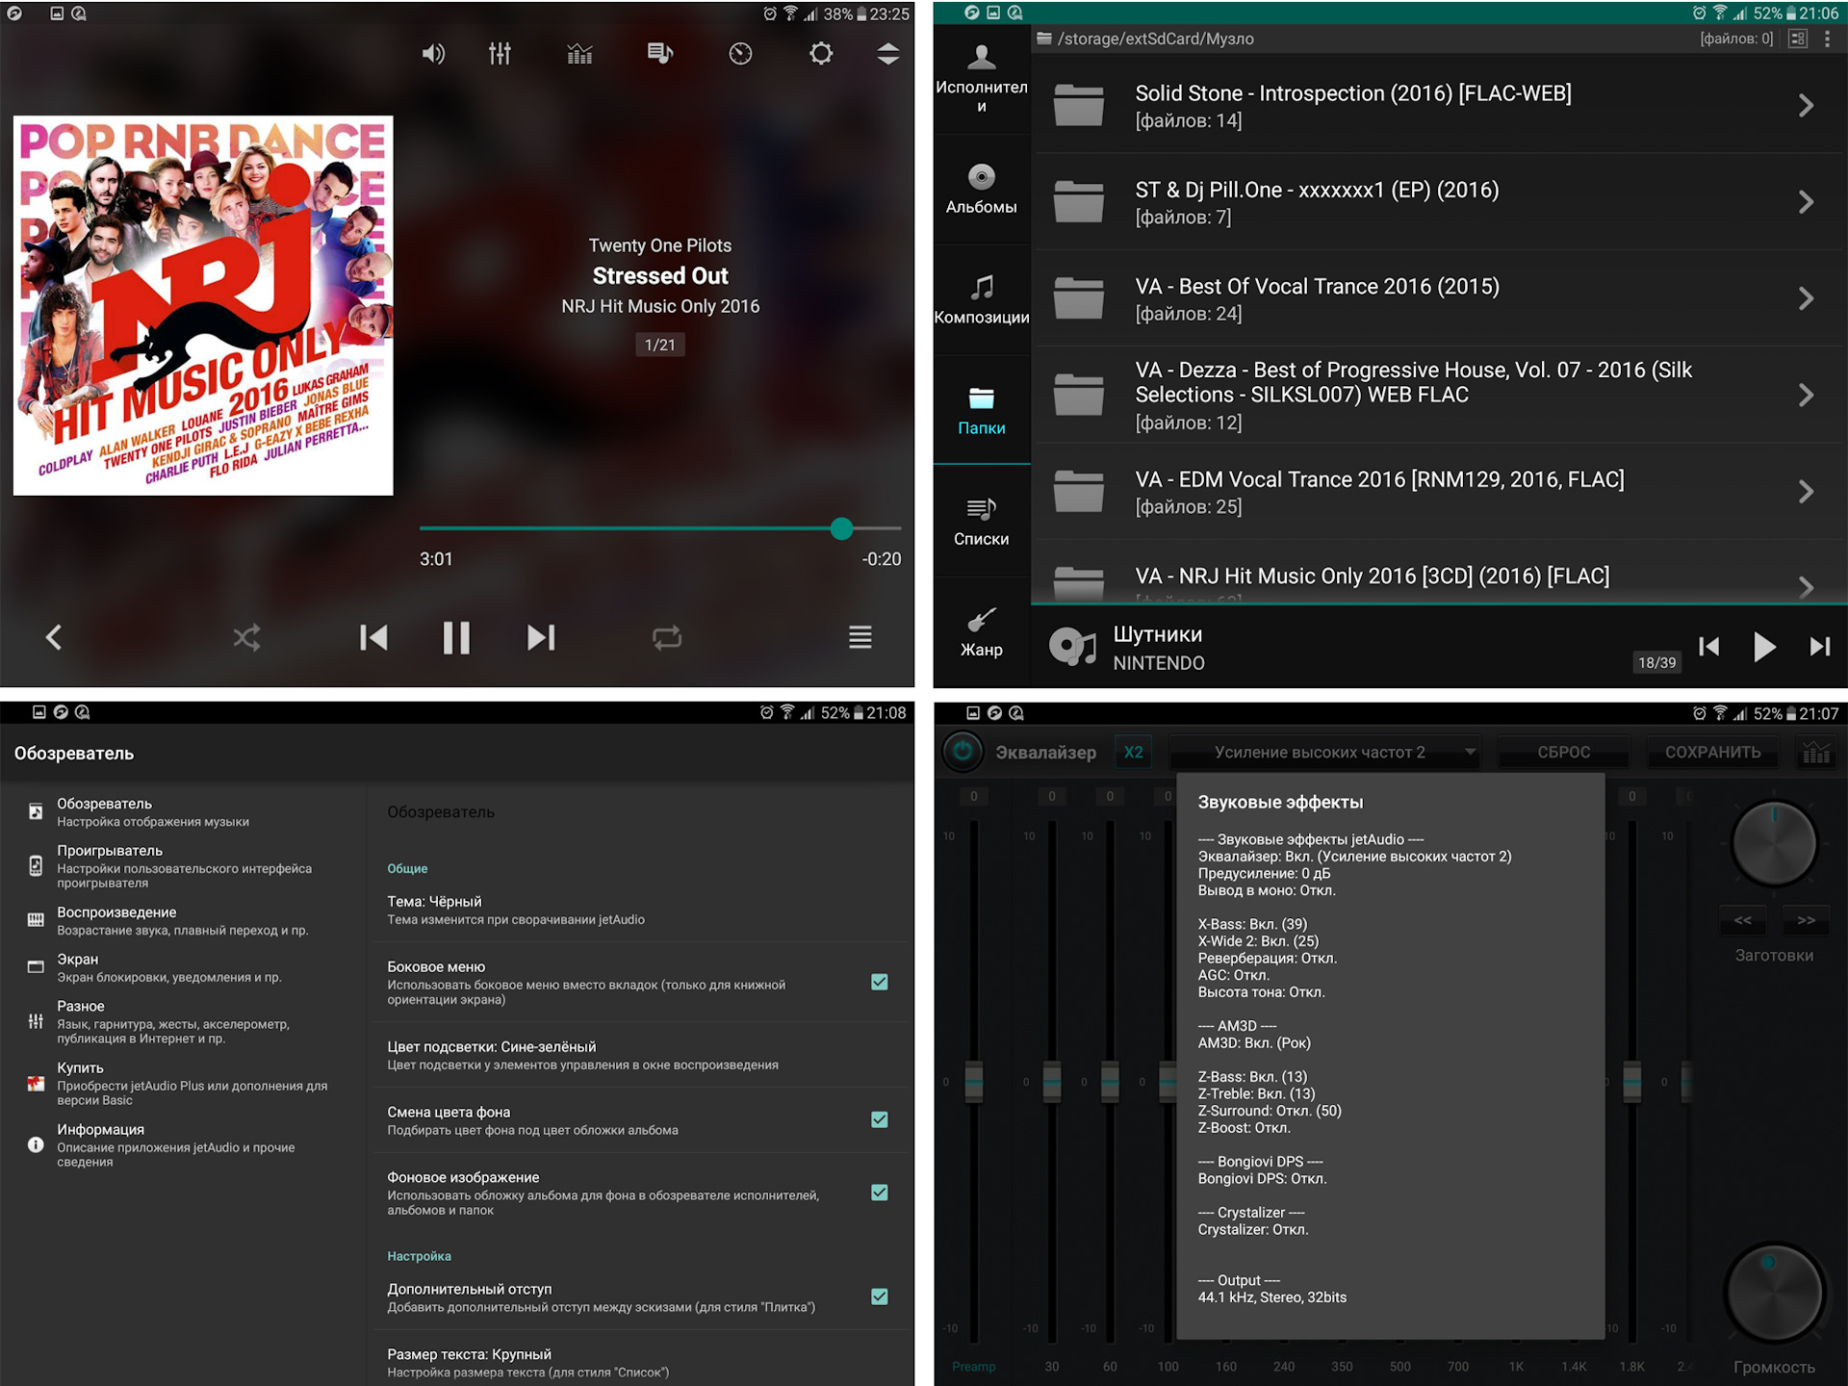Click the Громкость volume knob
Viewport: 1848px width, 1386px height.
pyautogui.click(x=1774, y=1295)
